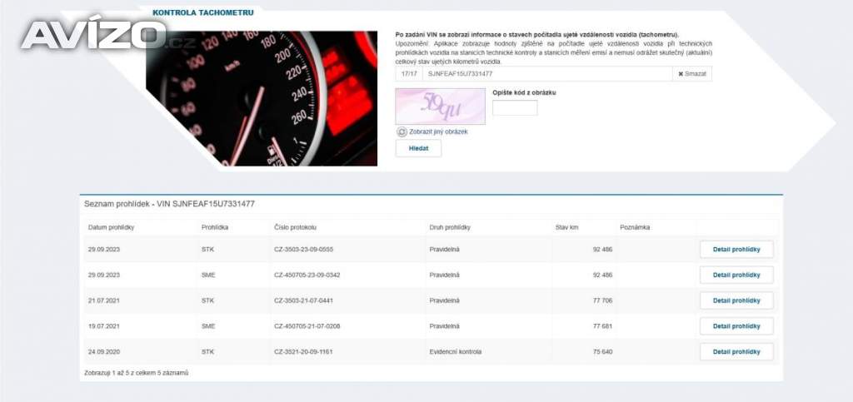Select protocol number CZ-450705-21-07-0208

point(307,326)
